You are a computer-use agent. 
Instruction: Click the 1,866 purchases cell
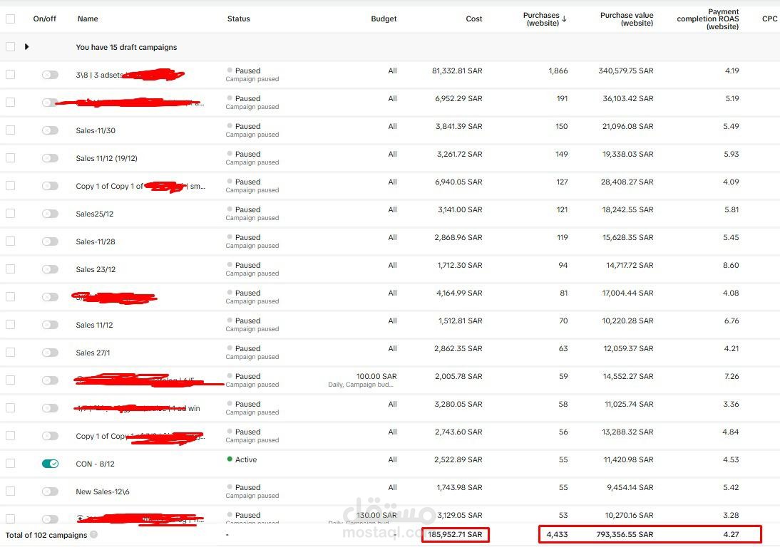pos(558,71)
